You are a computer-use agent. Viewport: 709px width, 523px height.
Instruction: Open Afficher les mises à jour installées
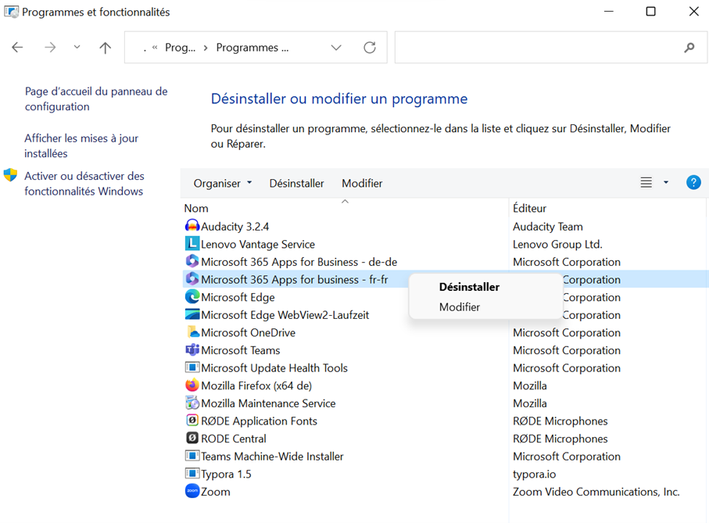coord(81,145)
